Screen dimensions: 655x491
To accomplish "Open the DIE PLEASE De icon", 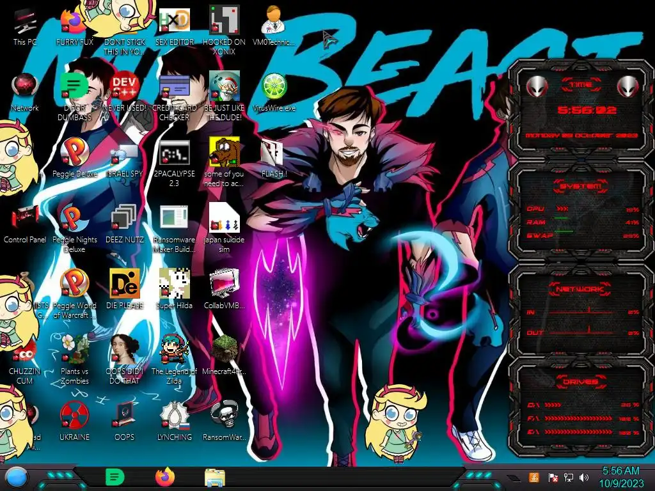I will point(125,289).
